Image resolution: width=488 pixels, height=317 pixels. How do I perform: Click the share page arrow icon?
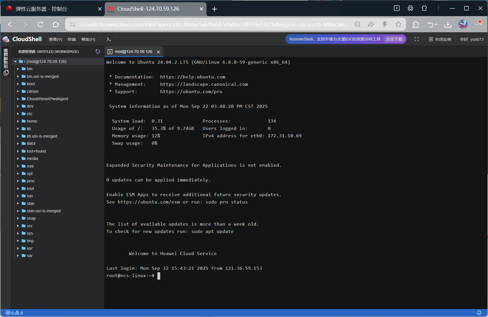[371, 24]
